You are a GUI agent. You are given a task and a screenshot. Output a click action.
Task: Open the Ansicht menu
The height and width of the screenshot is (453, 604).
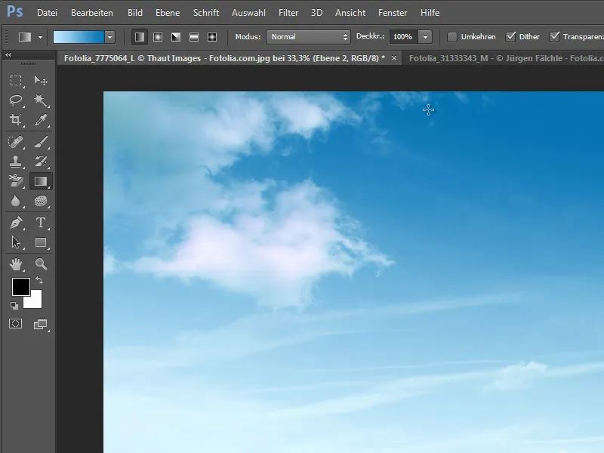tap(350, 13)
